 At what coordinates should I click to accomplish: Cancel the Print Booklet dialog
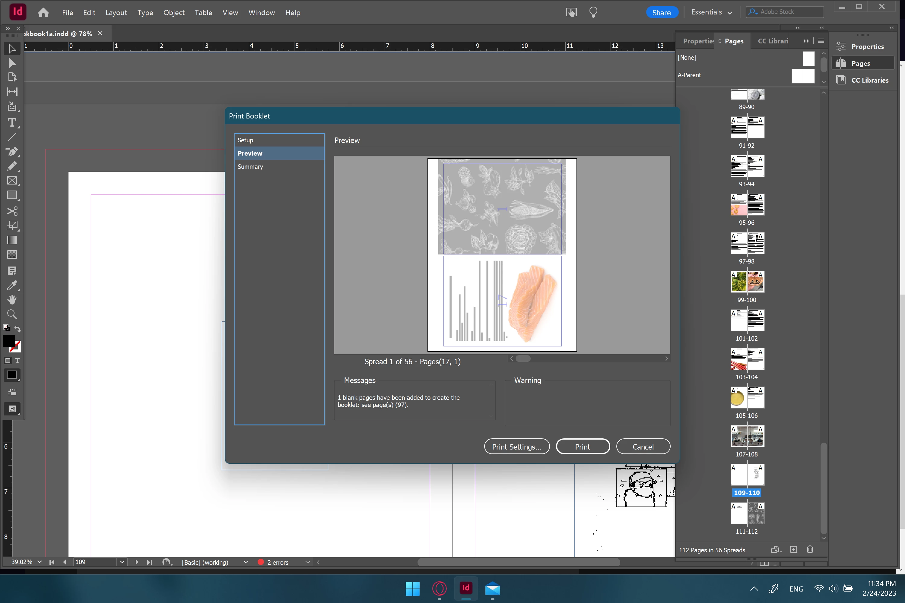coord(643,447)
